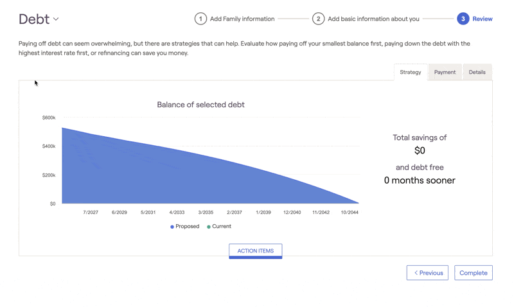
Task: Click the green Current legend dot
Action: 208,227
